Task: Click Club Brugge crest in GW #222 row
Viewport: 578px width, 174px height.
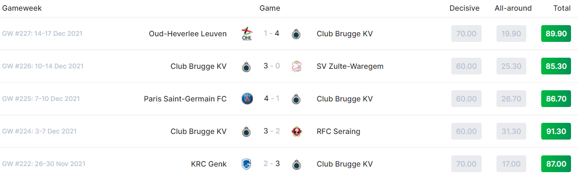Action: tap(296, 164)
